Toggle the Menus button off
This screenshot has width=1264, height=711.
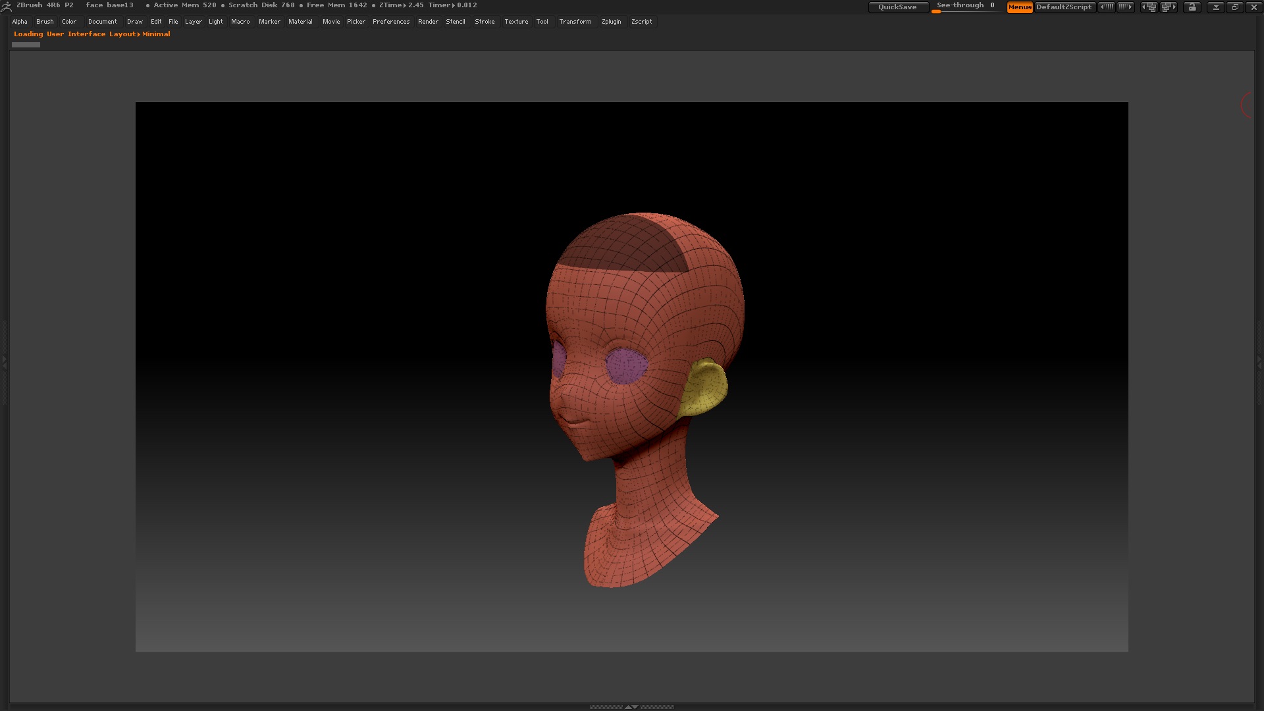click(x=1019, y=7)
